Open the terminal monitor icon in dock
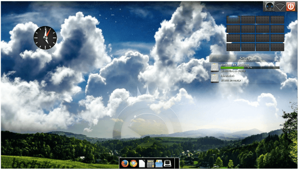The height and width of the screenshot is (170, 299). tap(168, 164)
